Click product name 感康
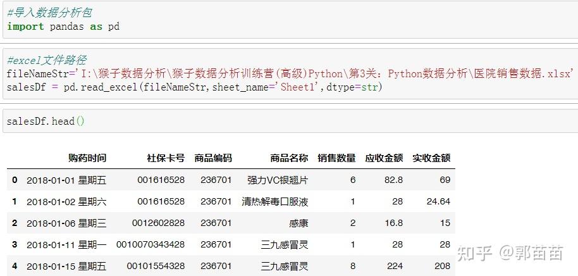The image size is (578, 276). pos(298,223)
